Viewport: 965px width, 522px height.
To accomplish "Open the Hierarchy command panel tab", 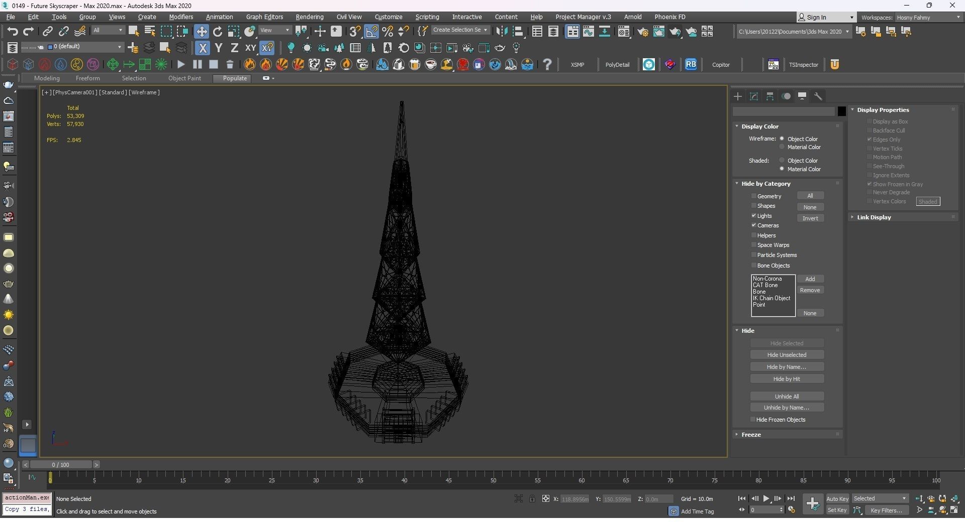I will [x=770, y=96].
